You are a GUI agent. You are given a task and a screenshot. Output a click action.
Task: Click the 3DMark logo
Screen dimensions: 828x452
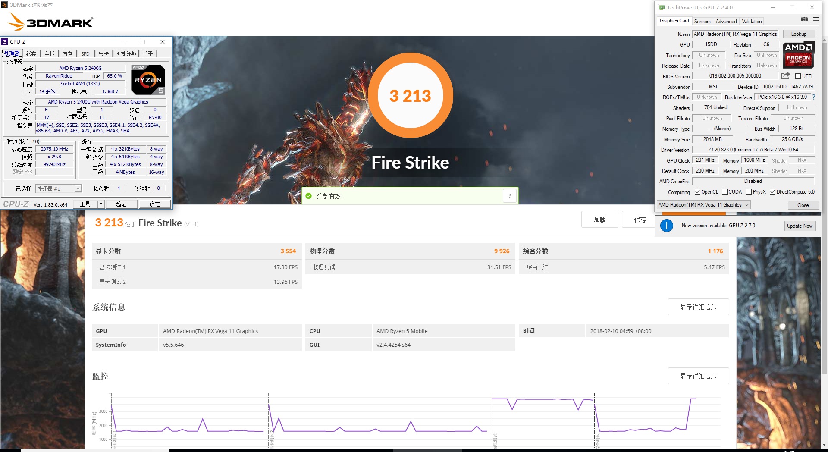[x=50, y=22]
